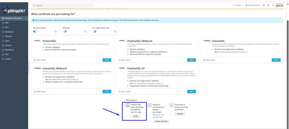
Task: Click the info icon in the blue notice
Action: coord(33,20)
